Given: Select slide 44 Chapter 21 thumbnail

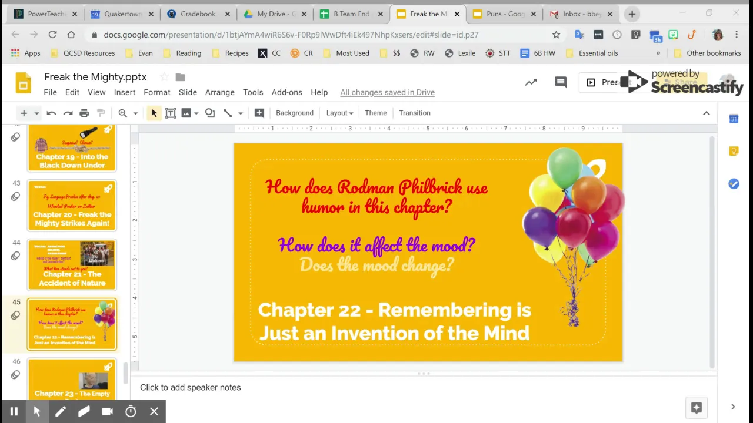Looking at the screenshot, I should (72, 264).
